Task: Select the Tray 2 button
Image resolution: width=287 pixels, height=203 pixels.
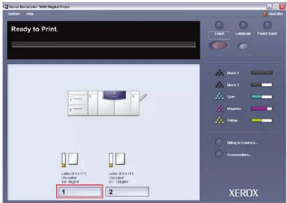Action: [127, 192]
